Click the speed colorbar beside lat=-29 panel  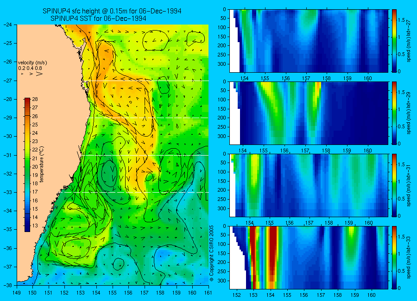pyautogui.click(x=394, y=113)
